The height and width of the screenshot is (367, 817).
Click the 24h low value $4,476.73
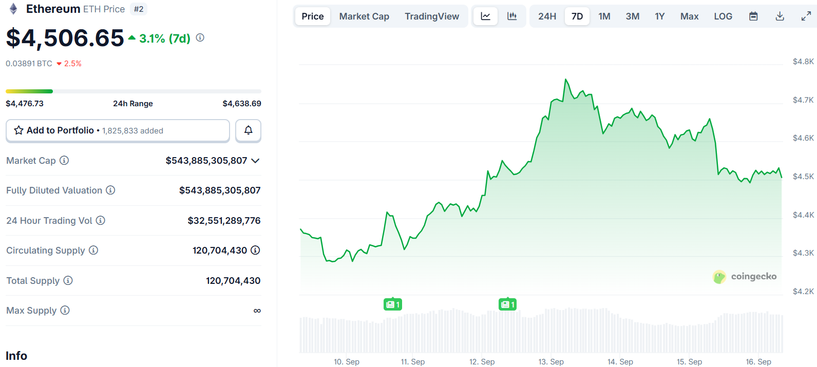click(x=25, y=103)
